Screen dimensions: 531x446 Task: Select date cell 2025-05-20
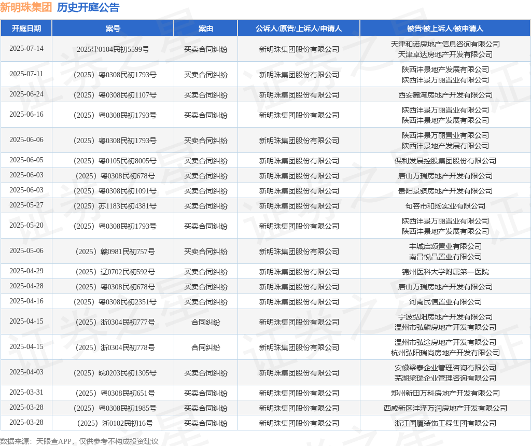click(x=26, y=225)
